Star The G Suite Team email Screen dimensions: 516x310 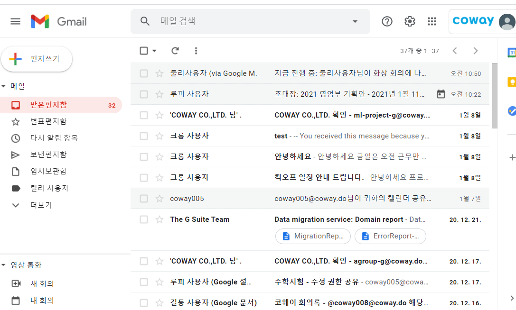[x=159, y=219]
